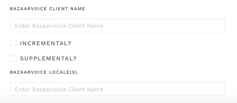
Task: Place cursor in the top text input
Action: click(x=118, y=26)
